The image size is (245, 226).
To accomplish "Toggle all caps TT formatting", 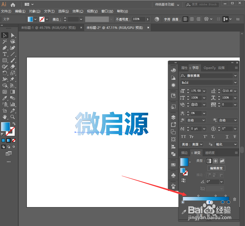I will coord(183,137).
